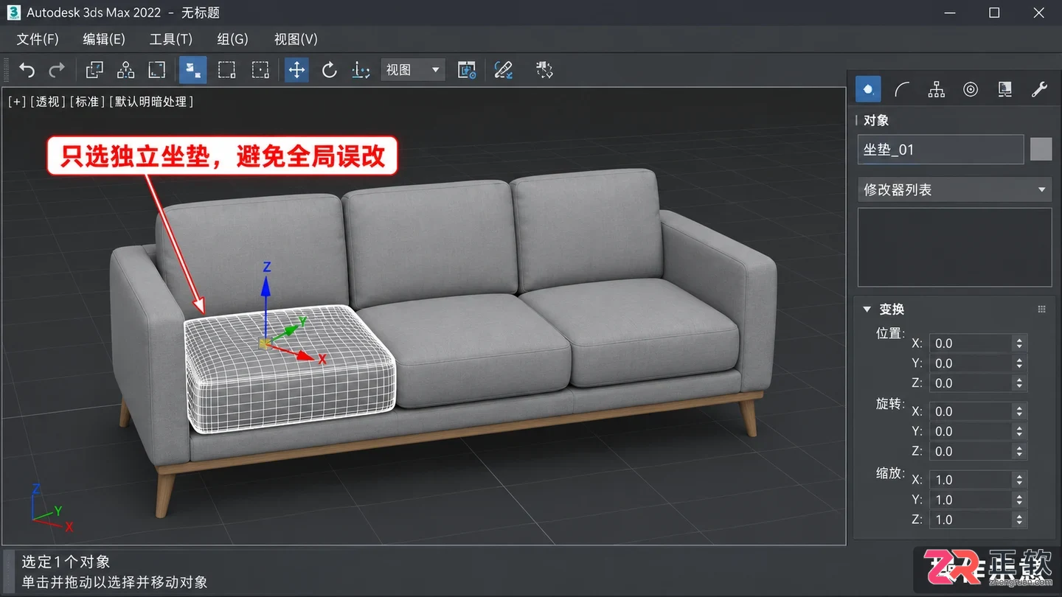Toggle Window/Crossing selection mode

260,70
